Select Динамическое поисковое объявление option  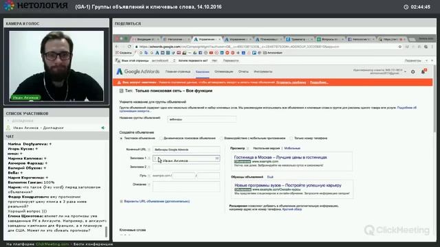161,139
